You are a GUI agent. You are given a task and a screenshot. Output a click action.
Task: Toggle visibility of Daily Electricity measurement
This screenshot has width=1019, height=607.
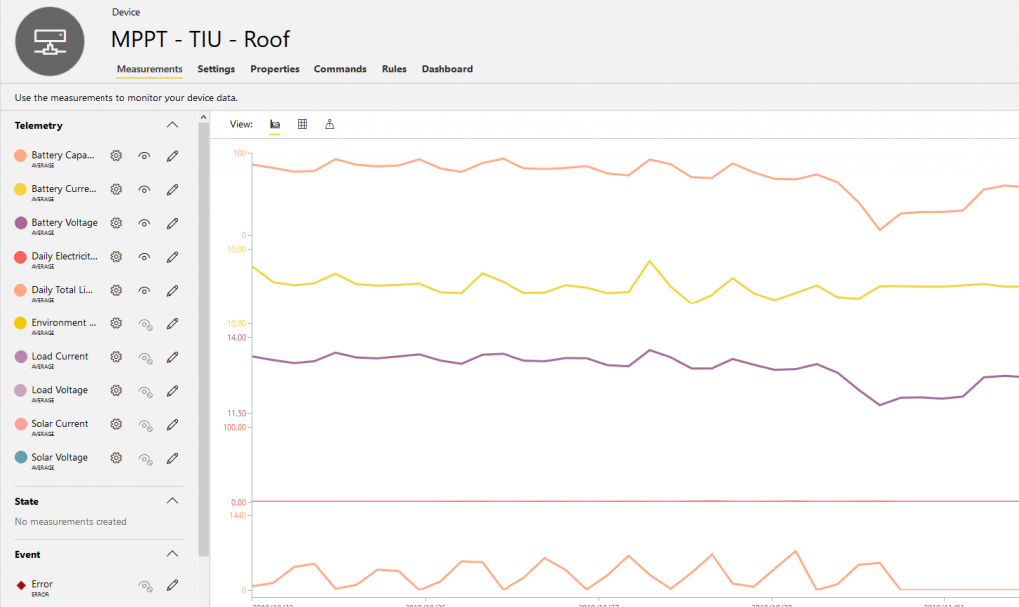[x=145, y=257]
